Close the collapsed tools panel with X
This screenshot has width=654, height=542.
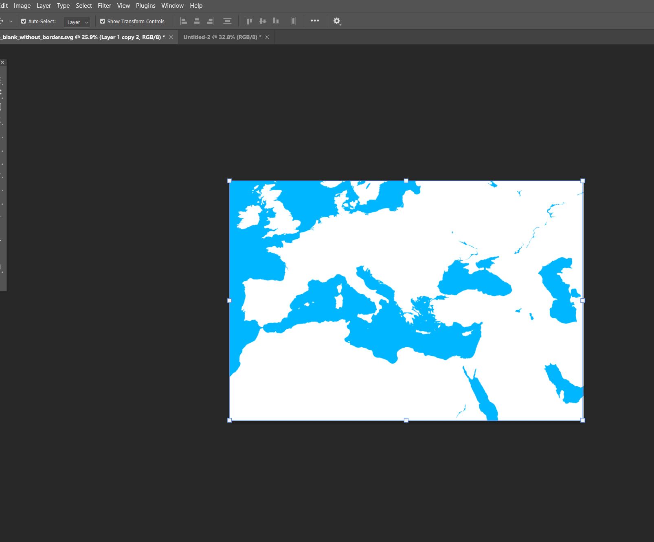(2, 62)
